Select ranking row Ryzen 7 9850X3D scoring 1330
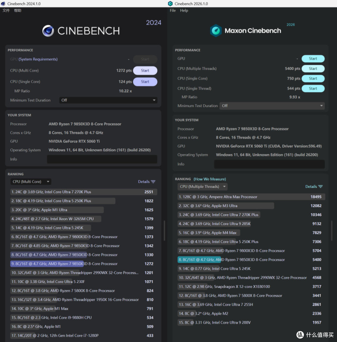The width and height of the screenshot is (337, 342). [84, 255]
